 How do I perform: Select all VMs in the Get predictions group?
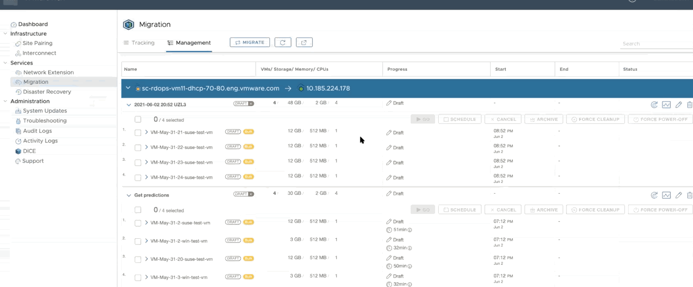tap(138, 210)
